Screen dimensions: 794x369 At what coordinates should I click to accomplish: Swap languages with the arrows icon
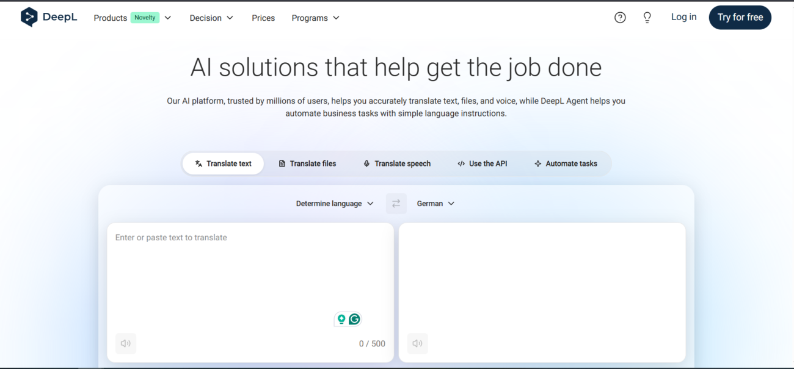396,204
